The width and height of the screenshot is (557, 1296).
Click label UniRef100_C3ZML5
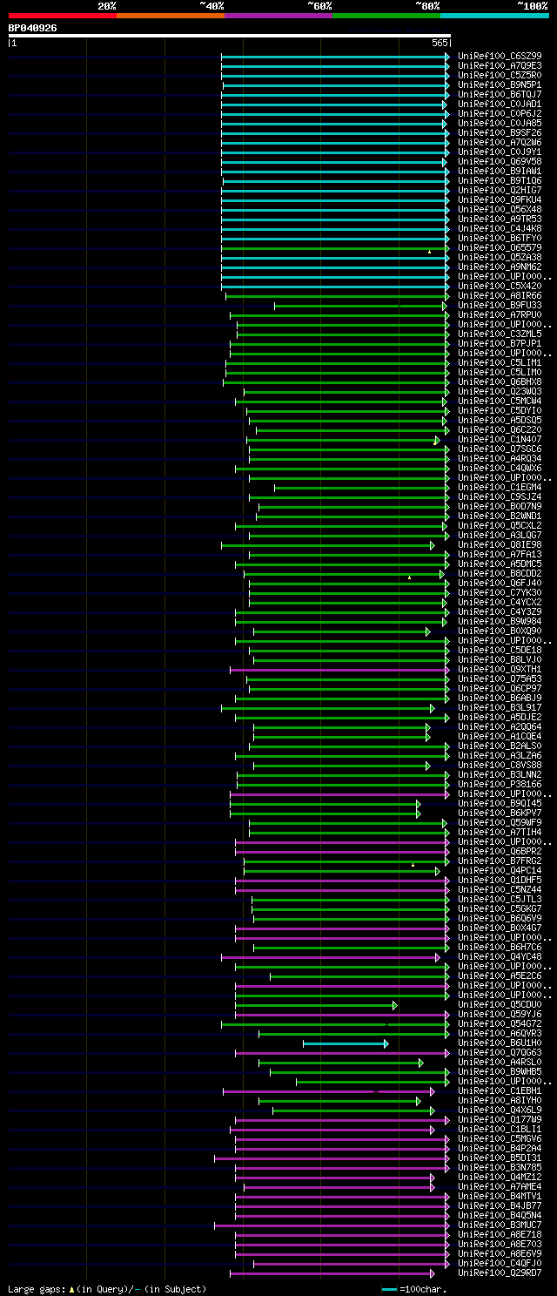click(x=500, y=334)
